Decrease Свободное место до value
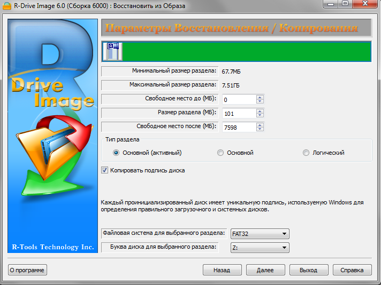 pyautogui.click(x=260, y=101)
